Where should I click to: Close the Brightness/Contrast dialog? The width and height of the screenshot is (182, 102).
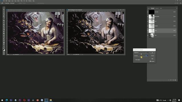(x=154, y=50)
